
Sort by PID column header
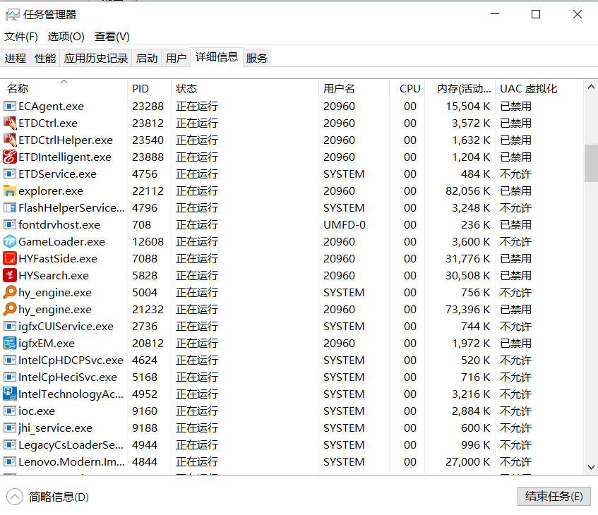click(x=149, y=88)
